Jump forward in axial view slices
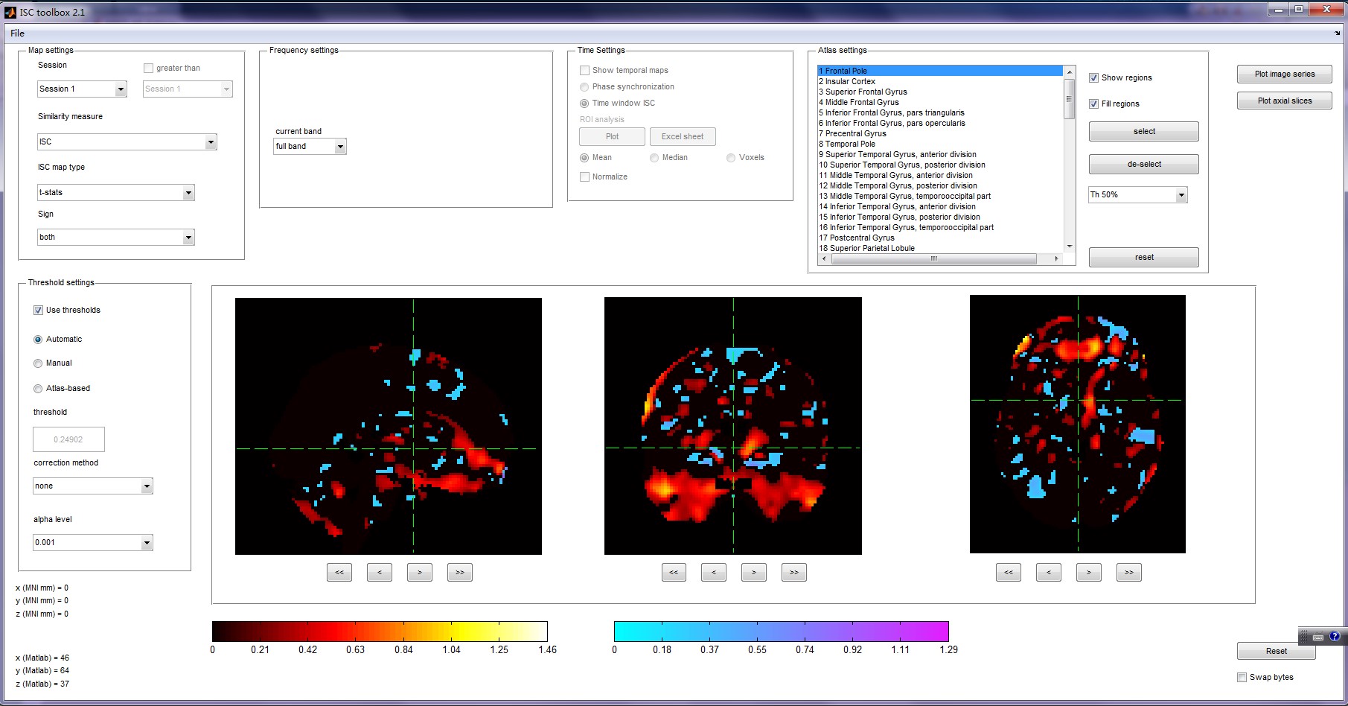The width and height of the screenshot is (1348, 706). (x=1129, y=573)
